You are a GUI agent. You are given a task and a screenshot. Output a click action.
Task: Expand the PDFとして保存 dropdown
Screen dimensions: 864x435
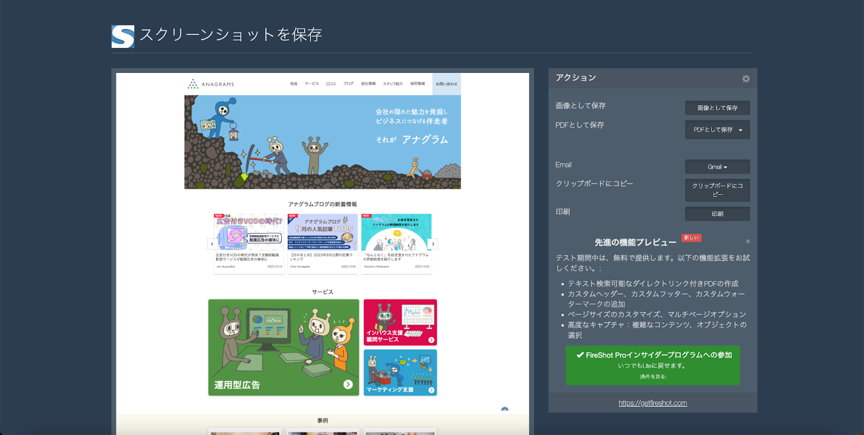[x=740, y=130]
